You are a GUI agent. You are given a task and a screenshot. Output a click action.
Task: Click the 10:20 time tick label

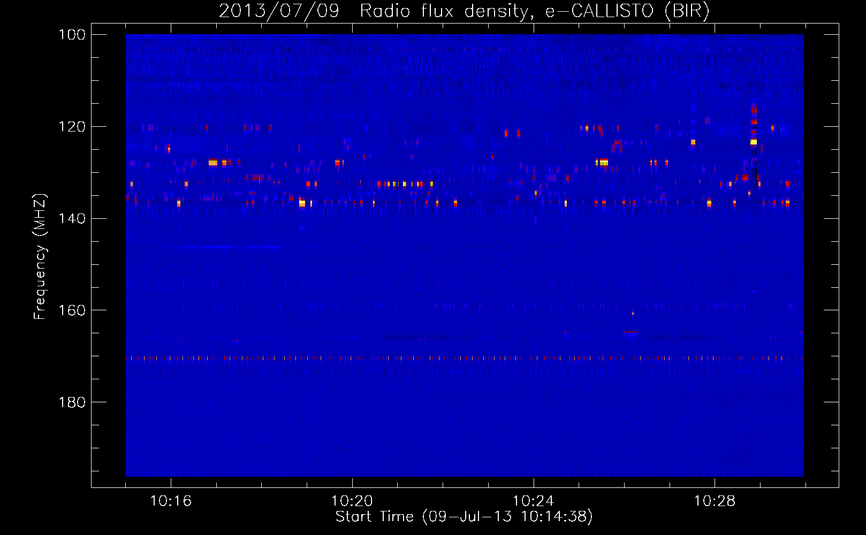tap(352, 501)
